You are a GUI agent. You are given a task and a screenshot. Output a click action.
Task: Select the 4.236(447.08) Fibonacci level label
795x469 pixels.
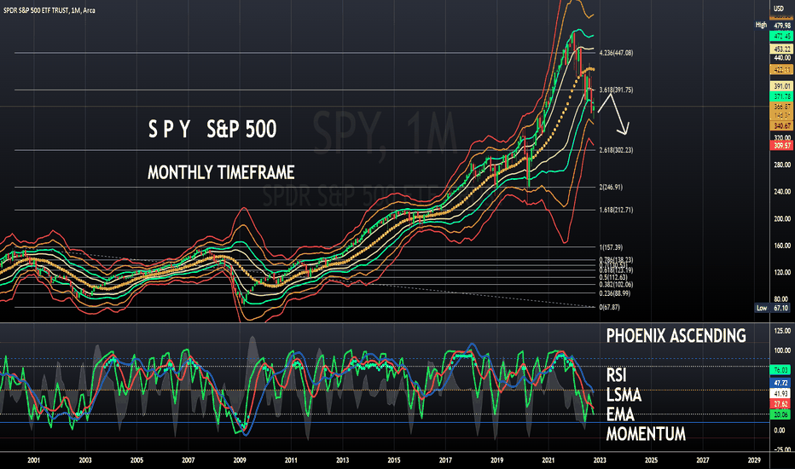point(616,53)
